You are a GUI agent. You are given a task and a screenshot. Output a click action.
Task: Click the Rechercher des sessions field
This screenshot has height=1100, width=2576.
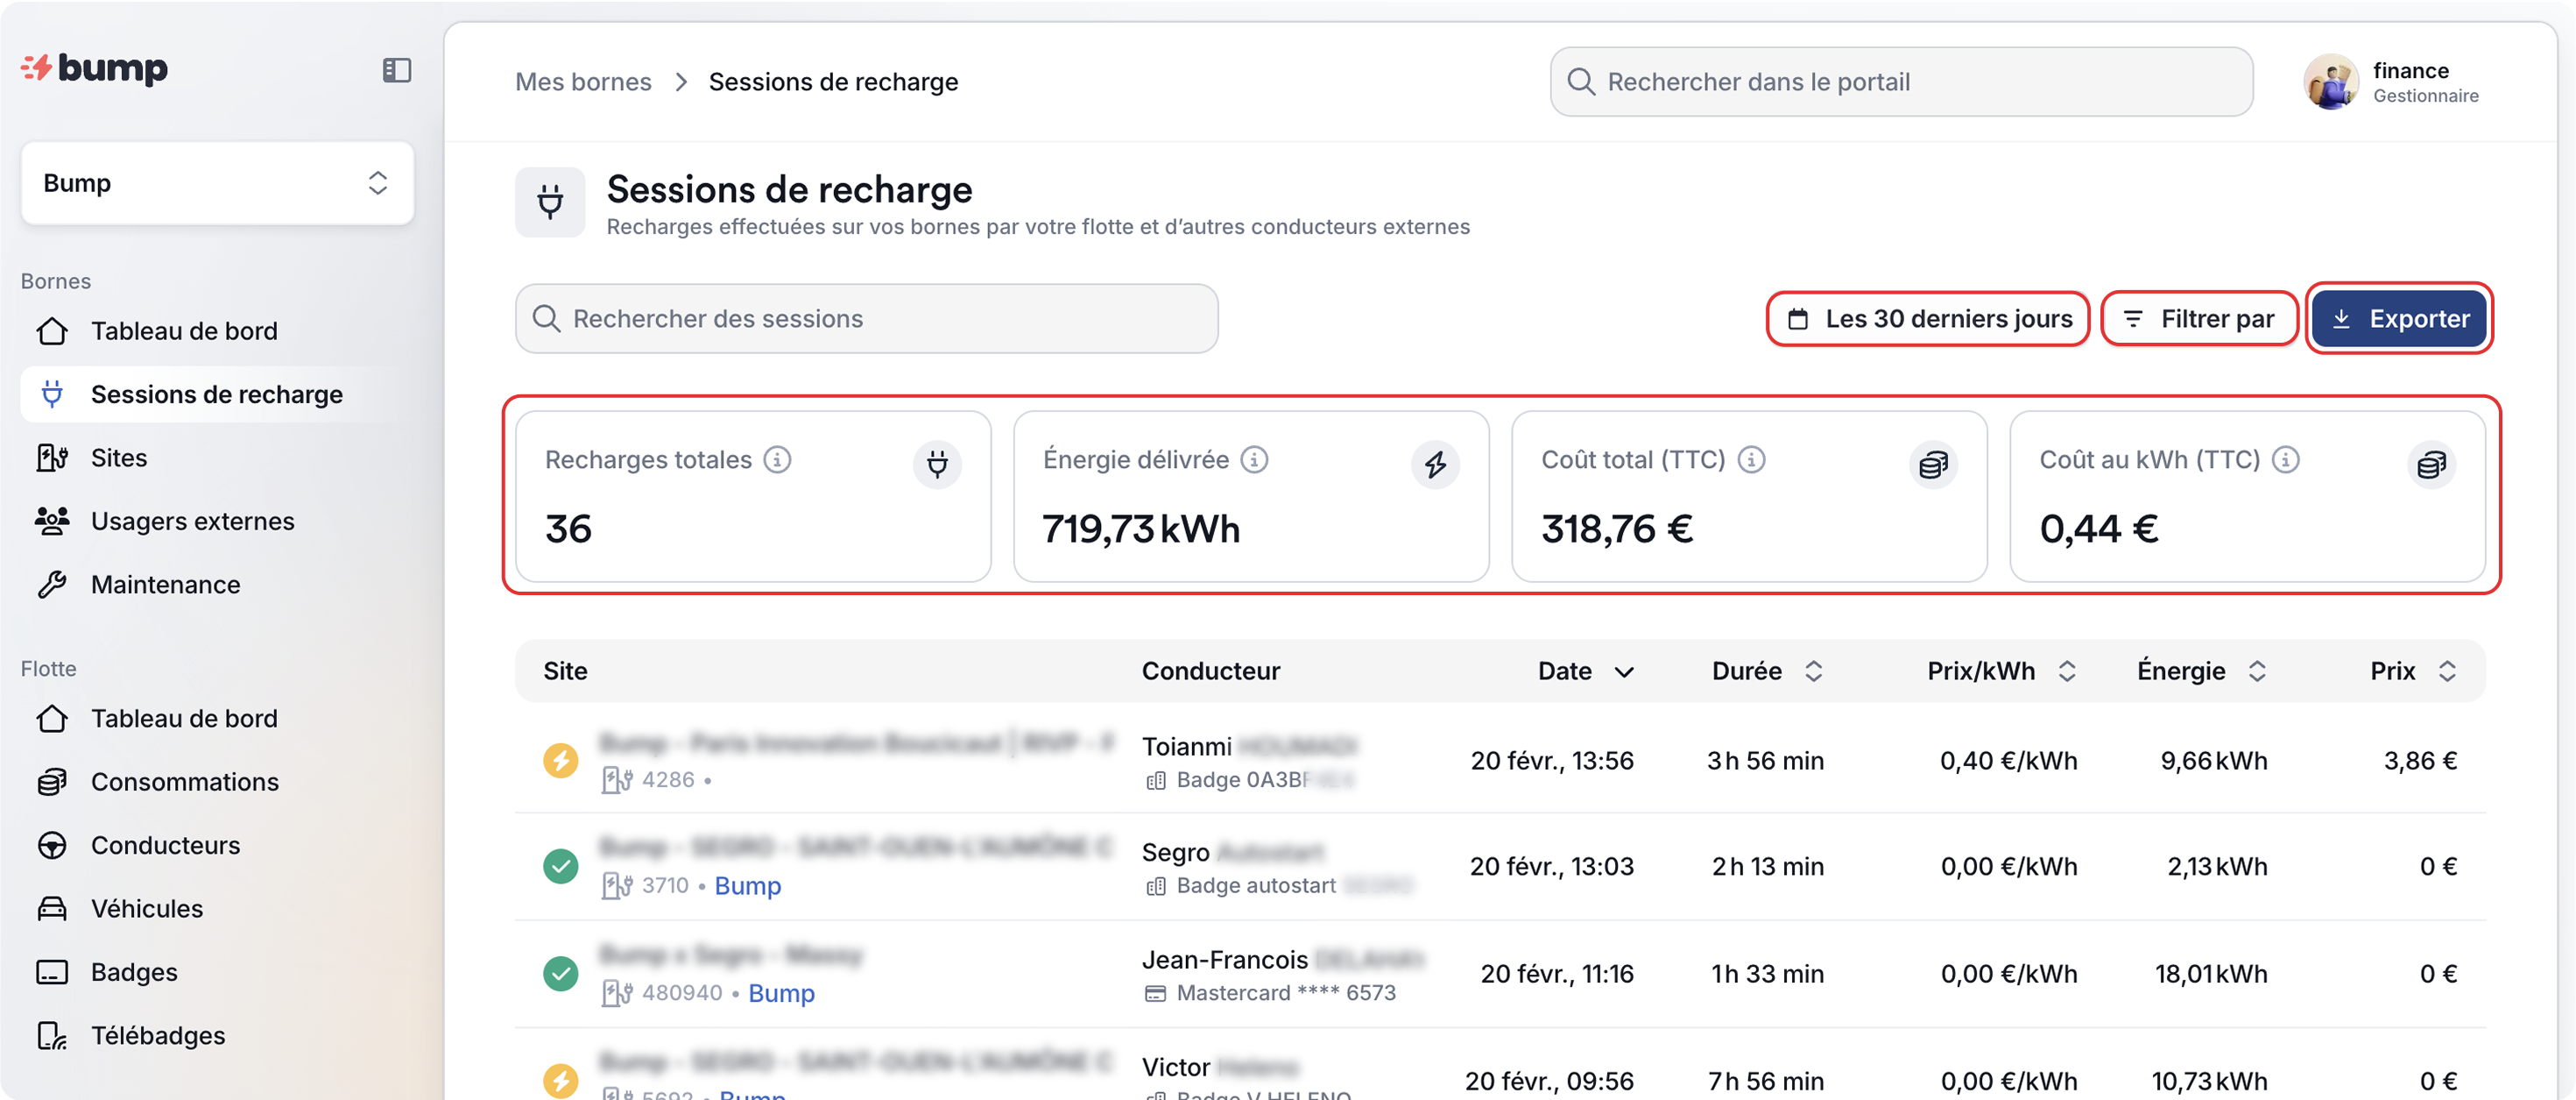pos(866,319)
